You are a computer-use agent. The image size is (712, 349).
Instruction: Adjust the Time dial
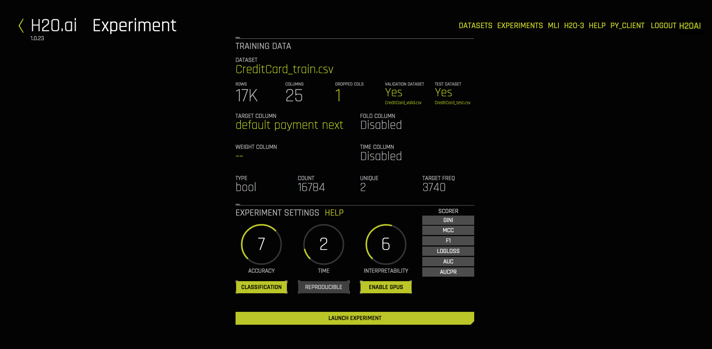coord(324,244)
